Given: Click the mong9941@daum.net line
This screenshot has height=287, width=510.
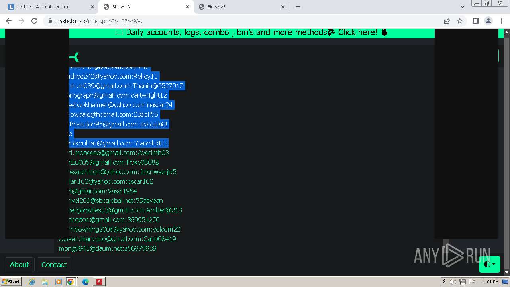Looking at the screenshot, I should [108, 248].
